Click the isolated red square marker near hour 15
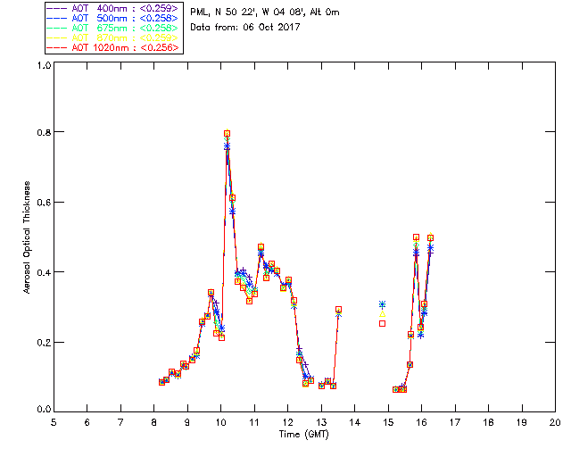This screenshot has width=571, height=457. pos(382,324)
